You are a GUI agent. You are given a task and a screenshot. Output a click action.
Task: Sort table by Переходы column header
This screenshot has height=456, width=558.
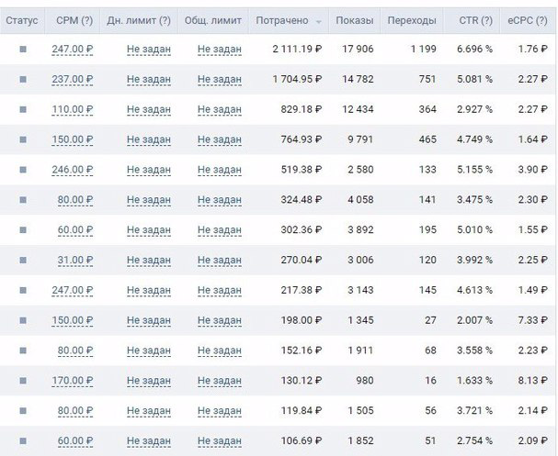[x=412, y=20]
